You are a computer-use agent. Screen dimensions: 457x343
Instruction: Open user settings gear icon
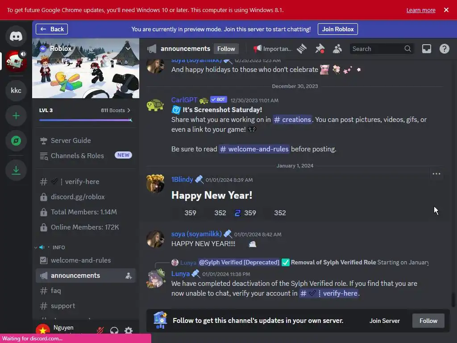[128, 330]
